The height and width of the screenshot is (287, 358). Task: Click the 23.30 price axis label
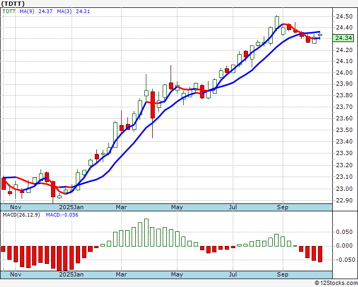[x=344, y=153]
